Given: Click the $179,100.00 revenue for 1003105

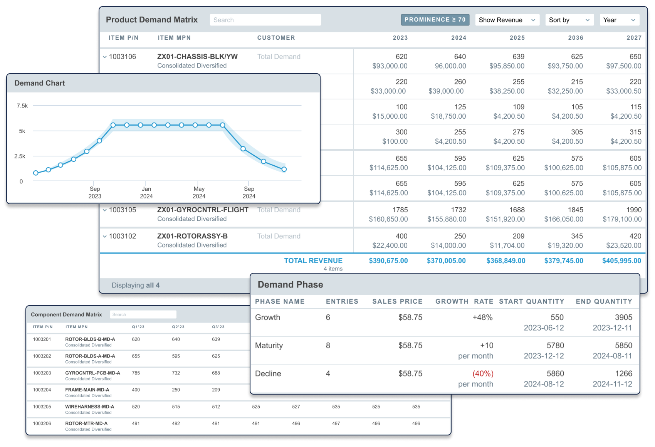Looking at the screenshot, I should click(622, 219).
